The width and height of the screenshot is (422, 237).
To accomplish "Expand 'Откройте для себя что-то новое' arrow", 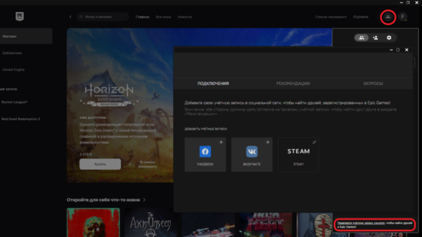I will point(145,200).
